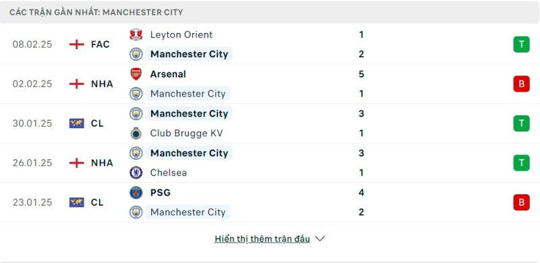Image resolution: width=540 pixels, height=263 pixels.
Task: Select the Chelsea team name
Action: (168, 173)
